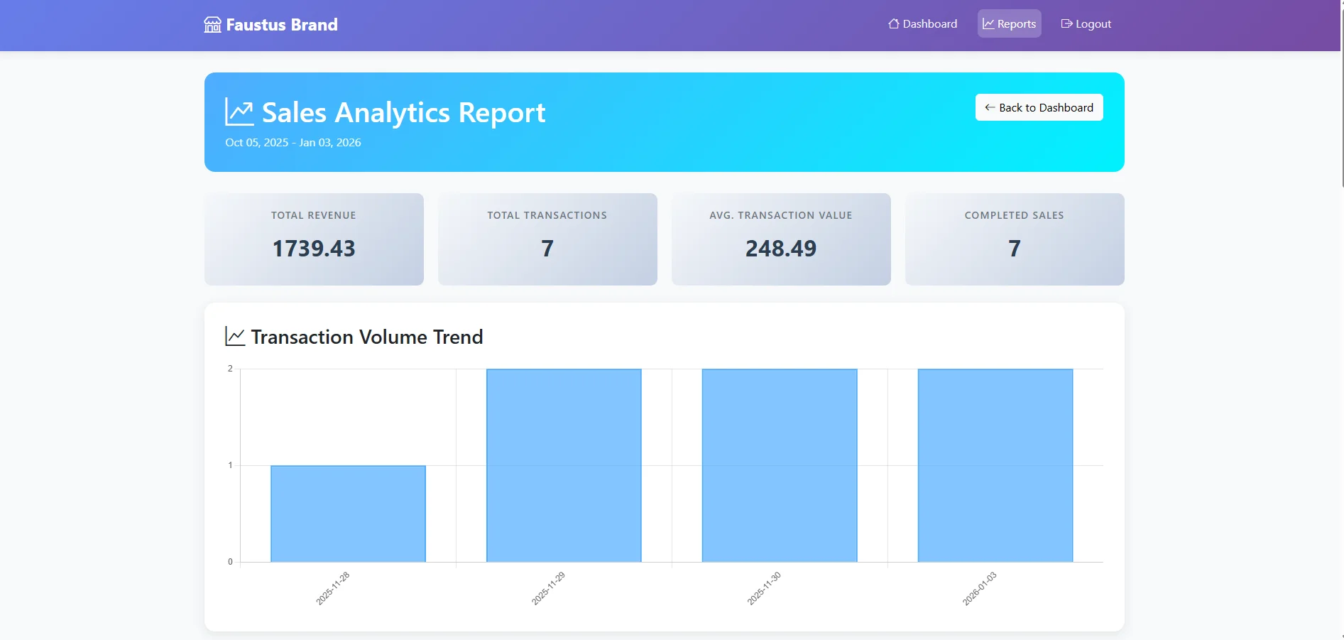Click the Reports icon in the highlighted nav button
1344x640 pixels.
click(x=988, y=23)
